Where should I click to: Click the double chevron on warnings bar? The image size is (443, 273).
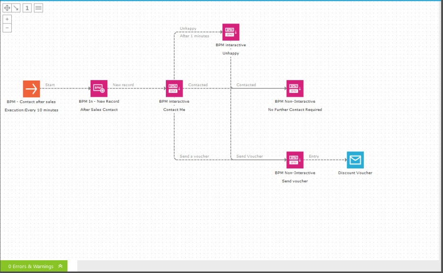60,267
